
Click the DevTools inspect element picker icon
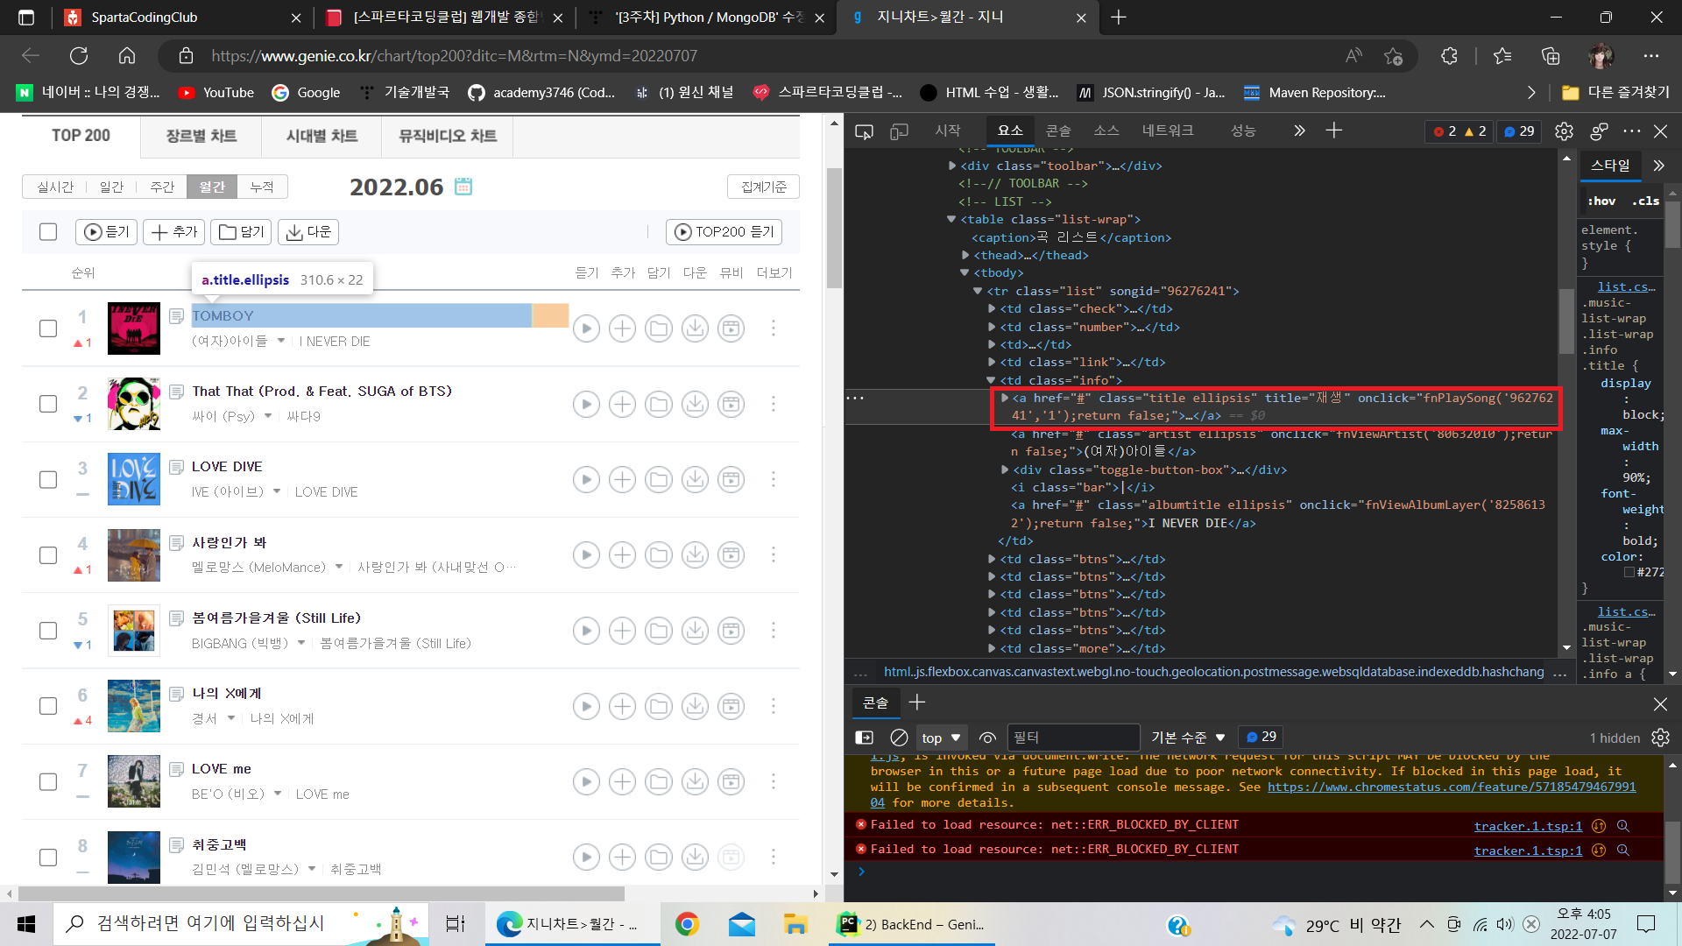pos(864,131)
